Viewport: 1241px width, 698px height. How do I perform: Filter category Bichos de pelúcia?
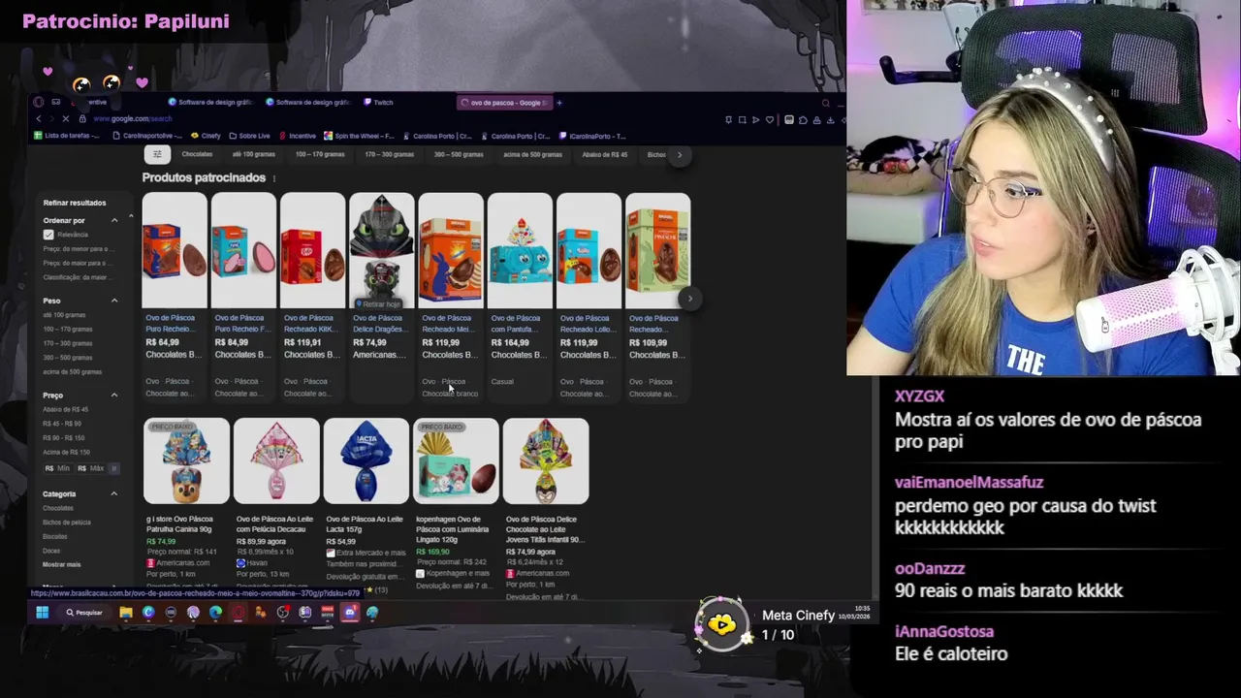[x=67, y=522]
